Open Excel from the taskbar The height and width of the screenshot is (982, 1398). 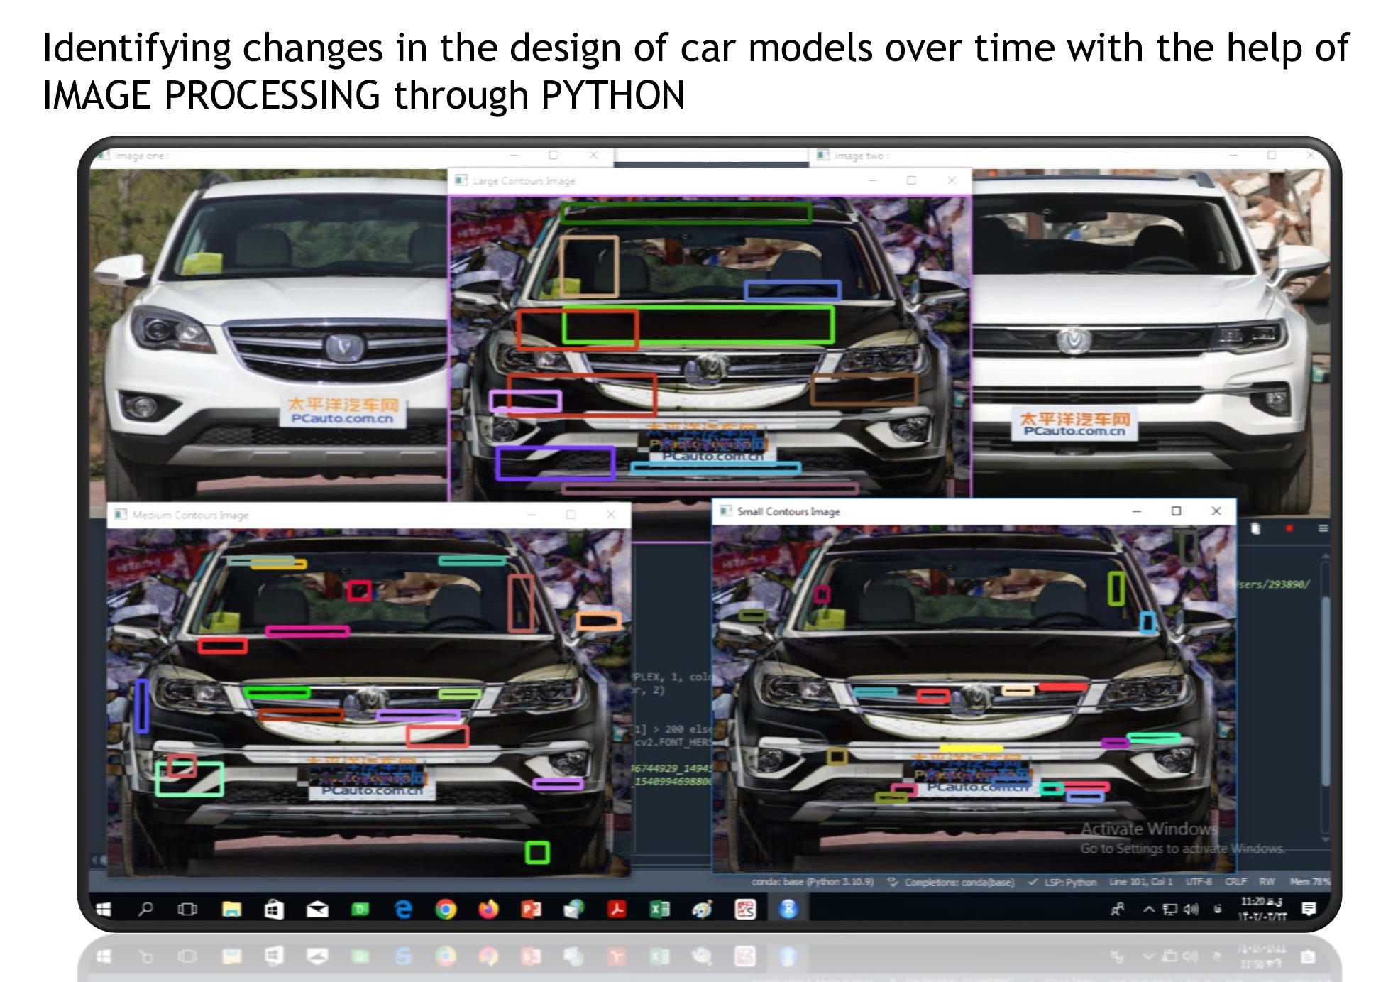click(x=659, y=910)
